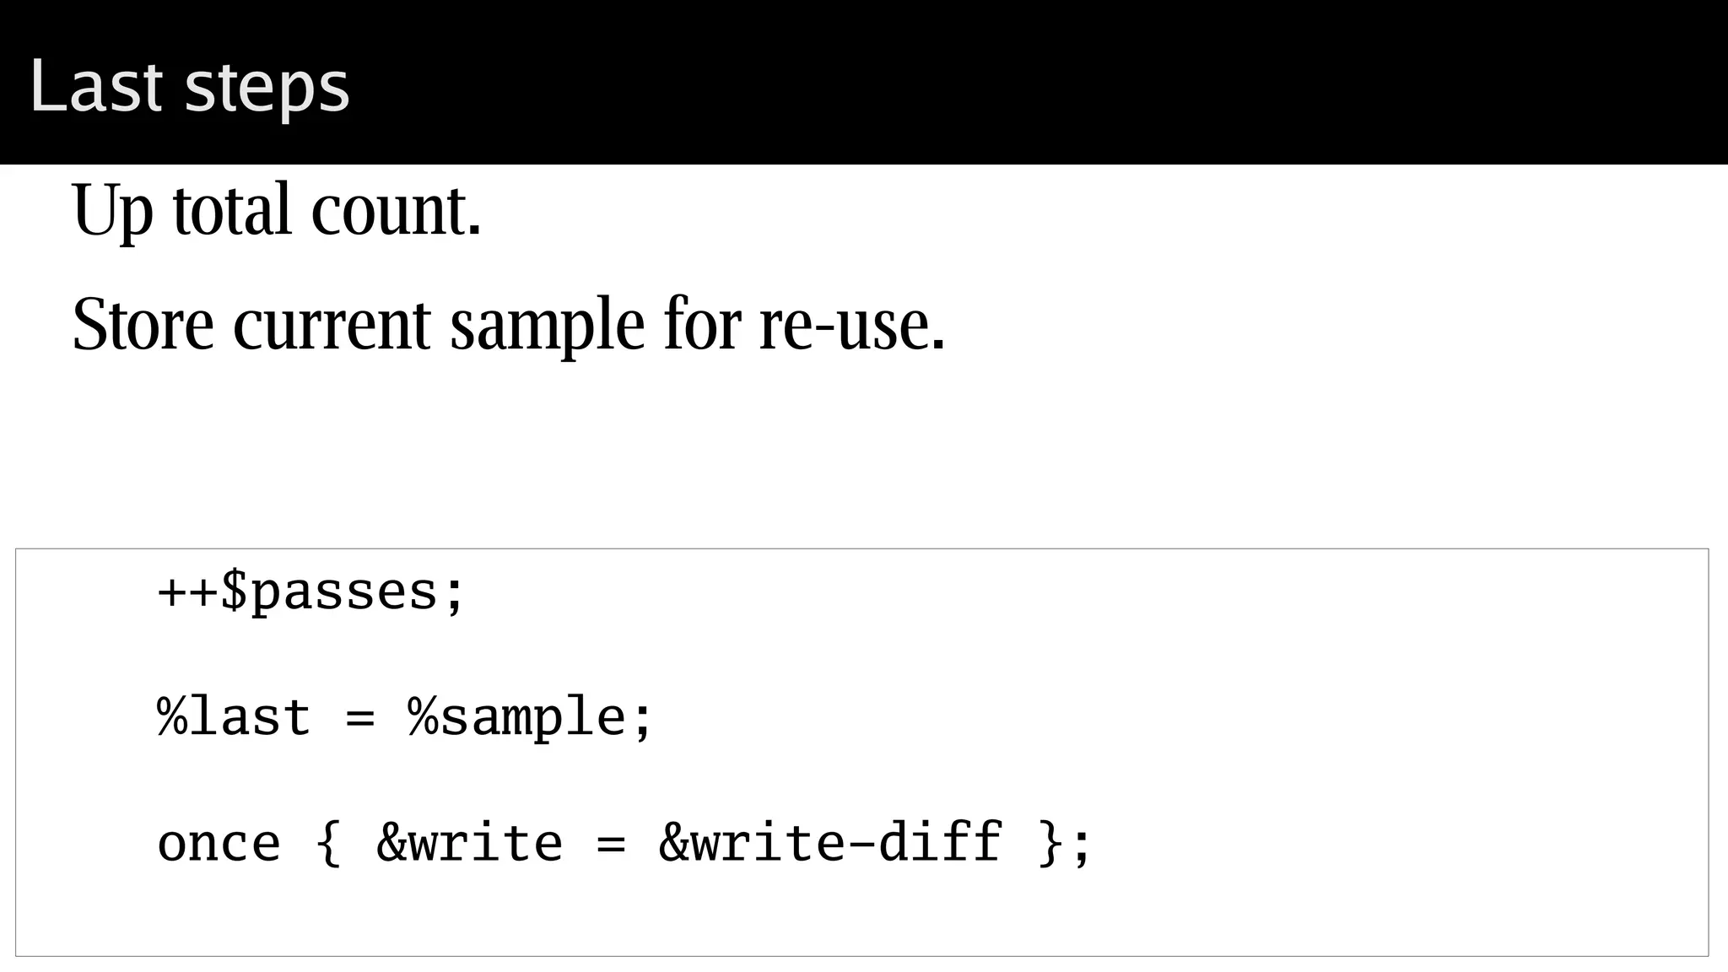This screenshot has width=1728, height=972.
Task: Click the closing "};" in the code
Action: coord(1065,843)
